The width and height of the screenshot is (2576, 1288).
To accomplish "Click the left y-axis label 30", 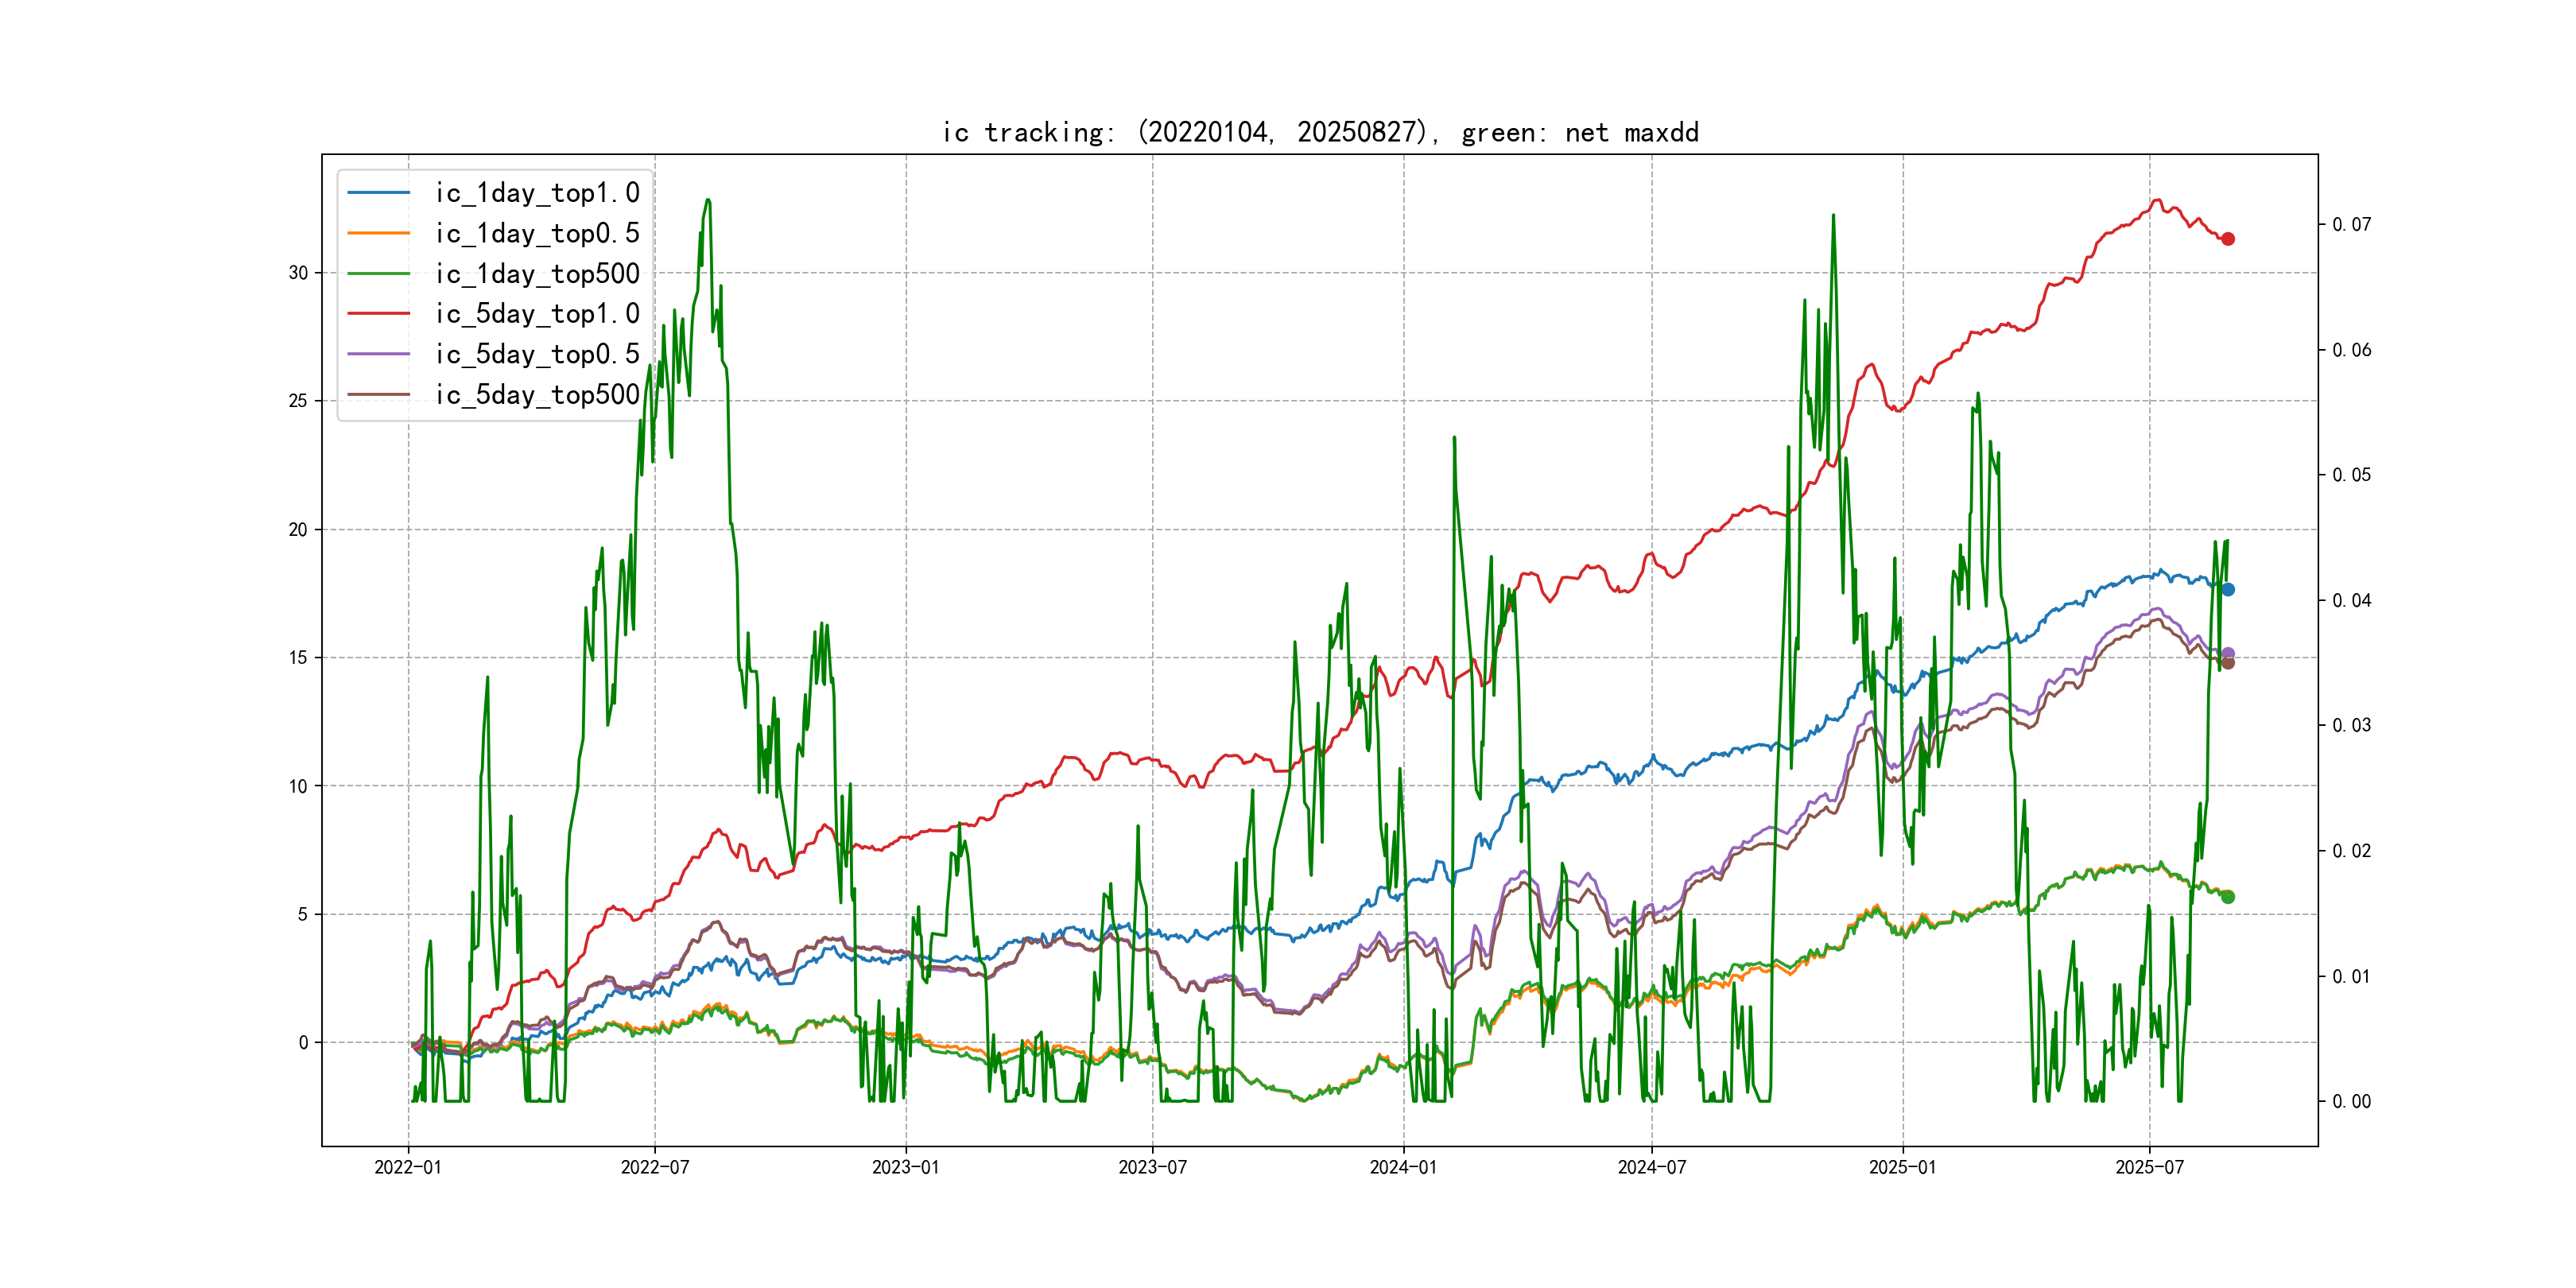I will coord(298,273).
